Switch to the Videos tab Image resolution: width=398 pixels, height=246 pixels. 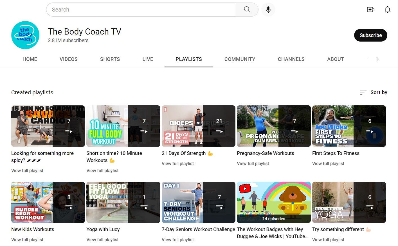click(x=68, y=59)
